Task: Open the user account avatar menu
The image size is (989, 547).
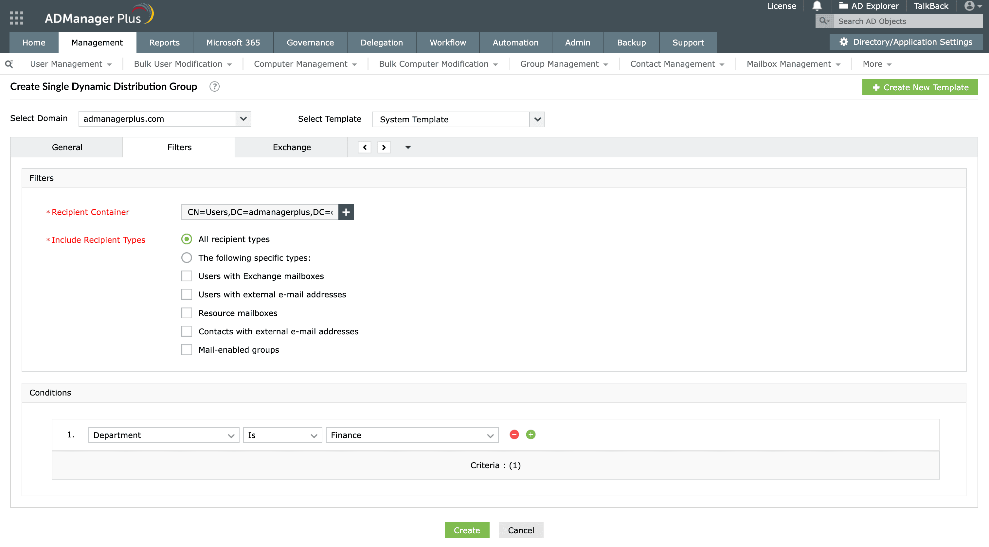Action: pyautogui.click(x=974, y=6)
